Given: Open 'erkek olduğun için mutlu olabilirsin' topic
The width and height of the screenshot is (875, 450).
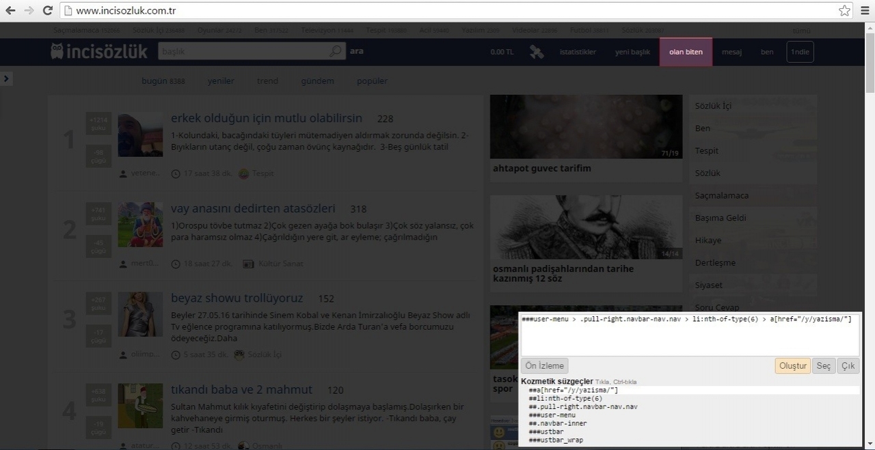Looking at the screenshot, I should 267,118.
